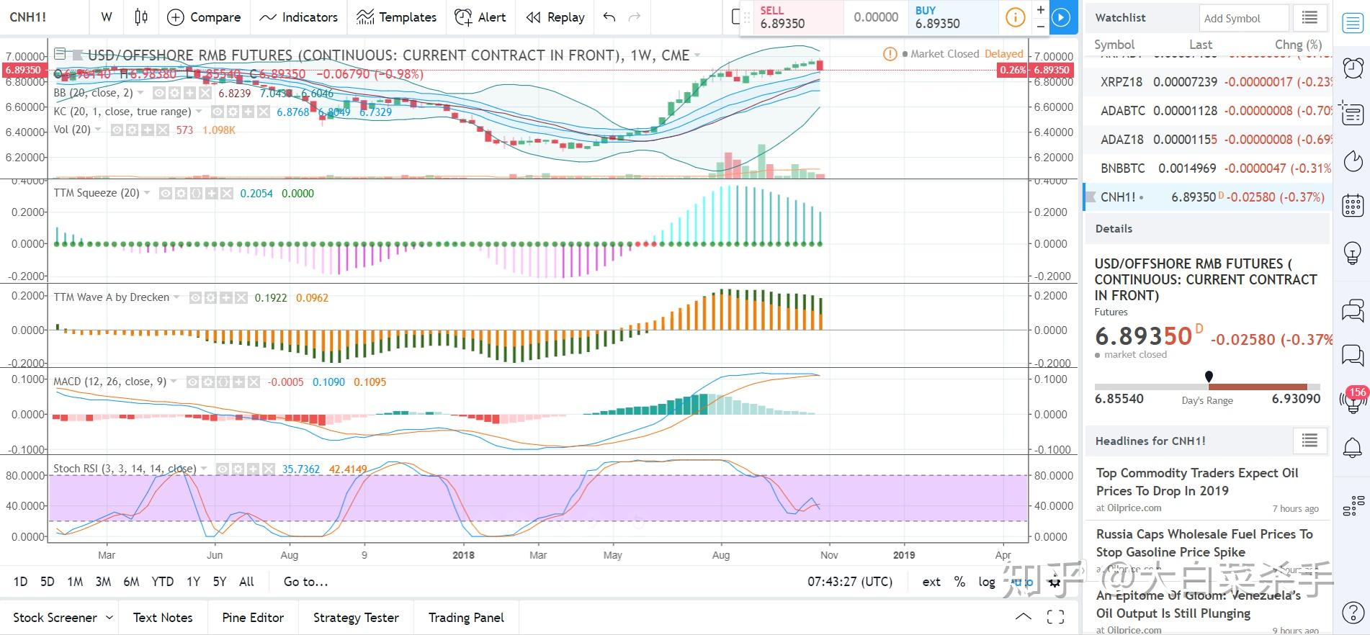Viewport: 1370px width, 635px height.
Task: Expand TTM Squeeze (20) dropdown arrow
Action: click(x=147, y=193)
